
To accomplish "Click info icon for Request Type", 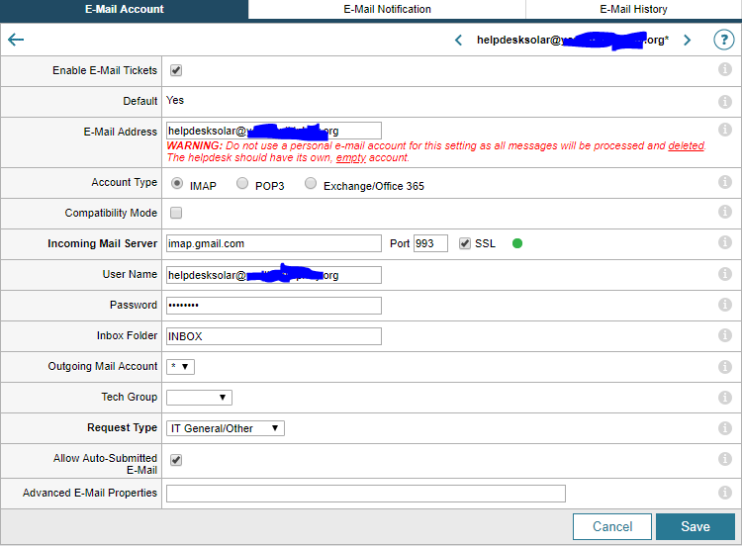I will click(x=725, y=428).
